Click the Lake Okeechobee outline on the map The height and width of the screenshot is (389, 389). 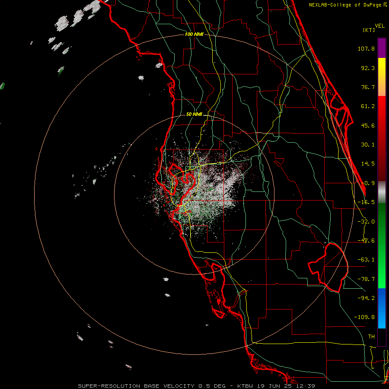tap(328, 268)
